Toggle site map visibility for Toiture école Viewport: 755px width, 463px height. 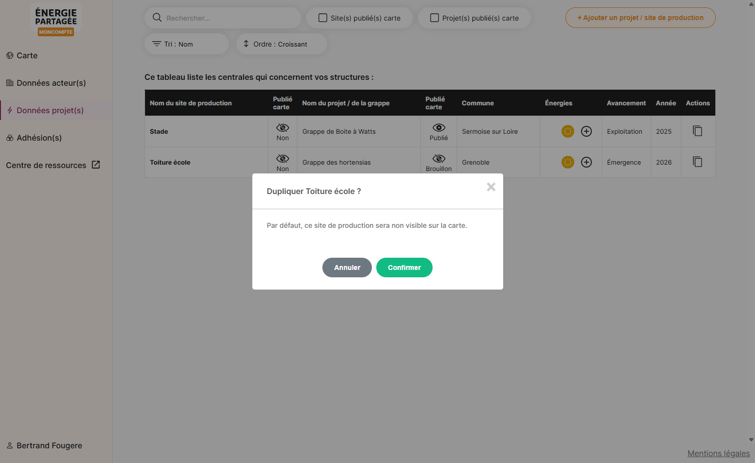point(283,159)
